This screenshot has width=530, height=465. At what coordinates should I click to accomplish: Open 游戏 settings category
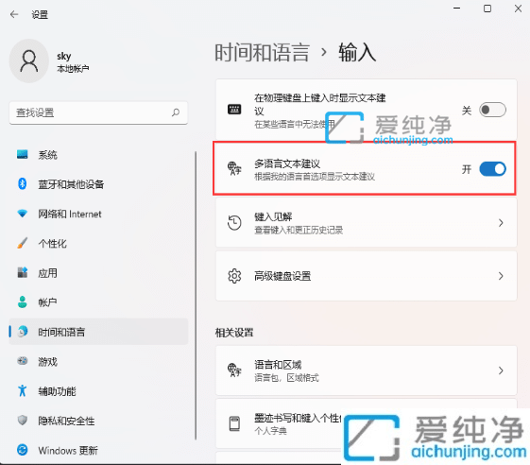click(98, 361)
